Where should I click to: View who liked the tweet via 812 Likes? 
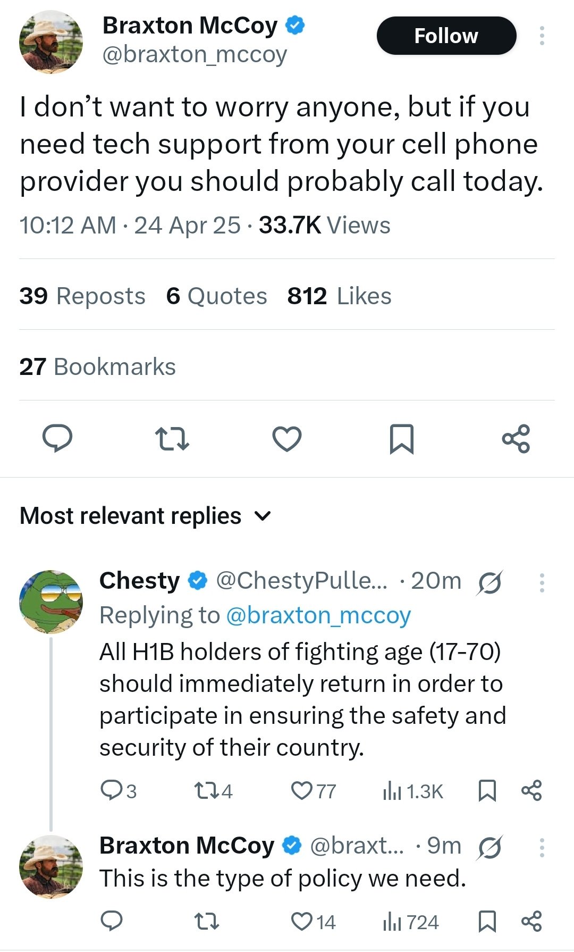pos(338,296)
